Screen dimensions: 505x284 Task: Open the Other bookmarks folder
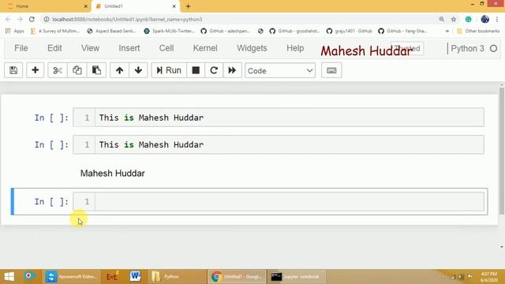pyautogui.click(x=478, y=31)
